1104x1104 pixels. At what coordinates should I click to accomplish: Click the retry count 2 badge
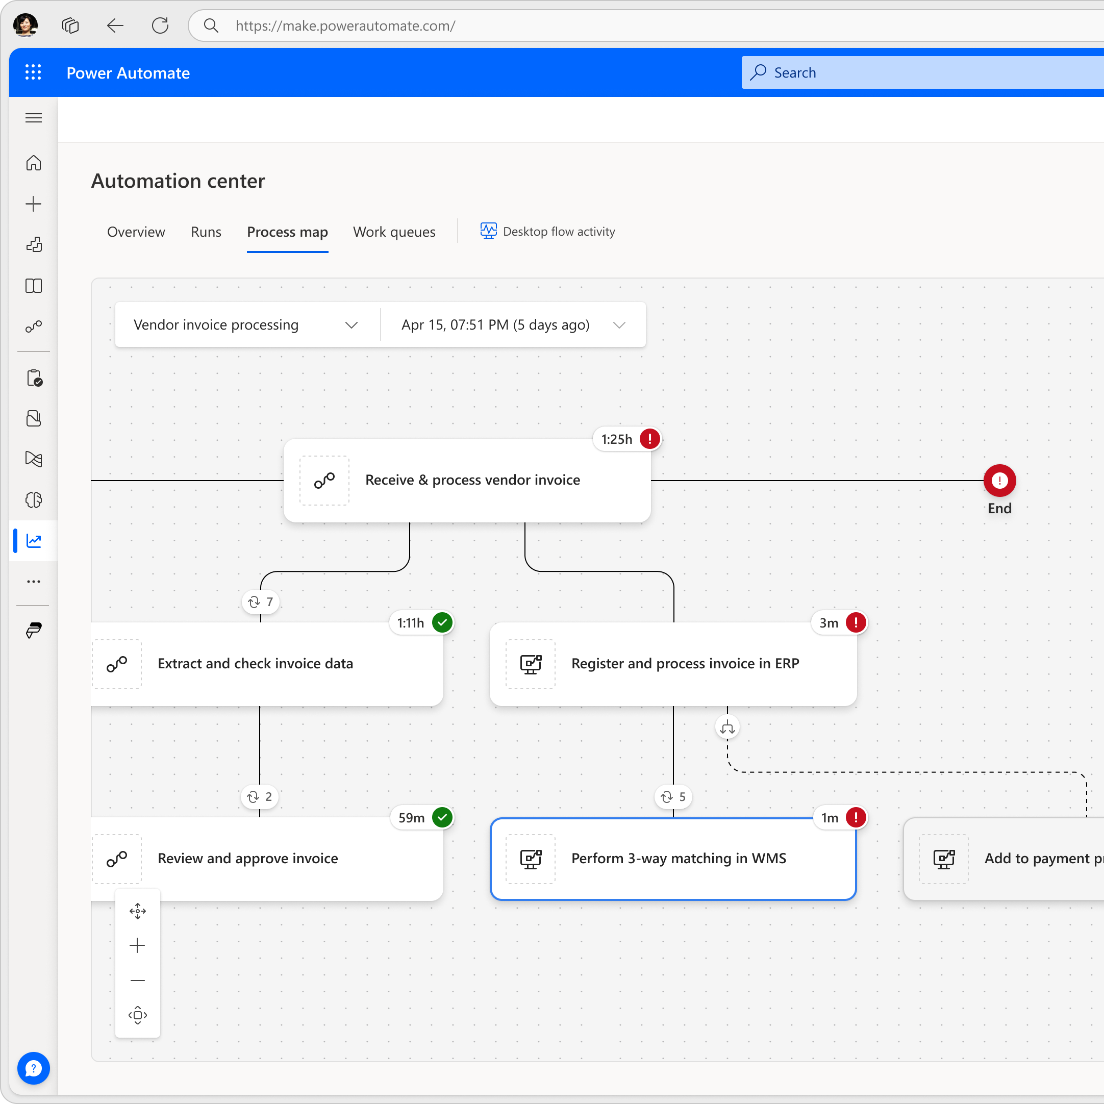tap(260, 796)
